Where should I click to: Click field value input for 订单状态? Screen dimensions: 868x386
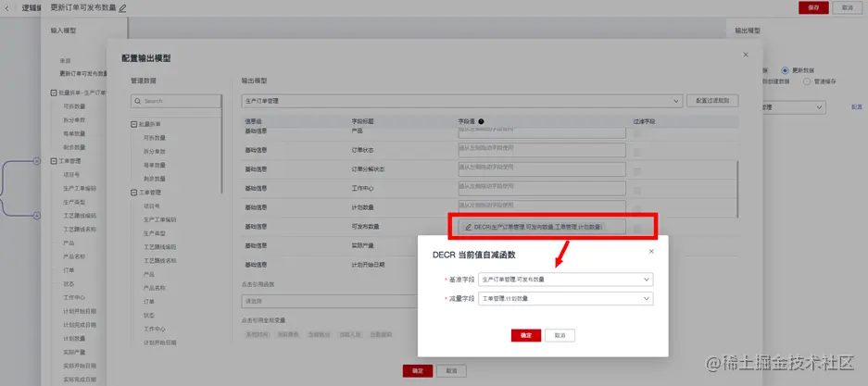pos(542,150)
